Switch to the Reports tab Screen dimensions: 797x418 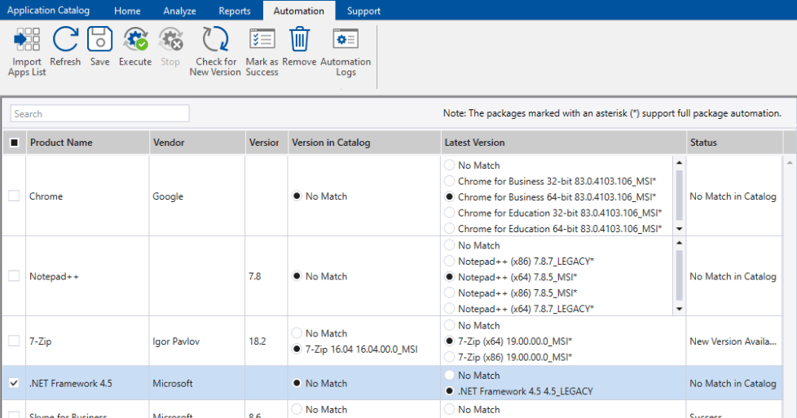coord(235,11)
